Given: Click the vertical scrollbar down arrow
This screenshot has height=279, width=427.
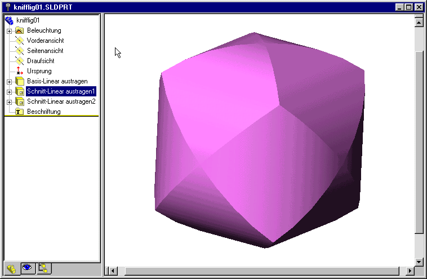Looking at the screenshot, I should (419, 262).
